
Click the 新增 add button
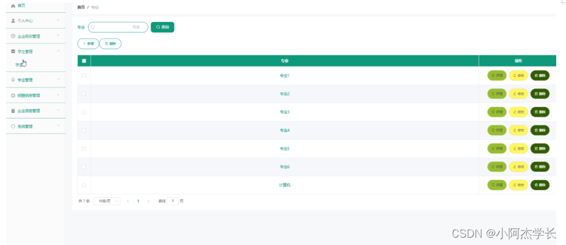(x=88, y=43)
